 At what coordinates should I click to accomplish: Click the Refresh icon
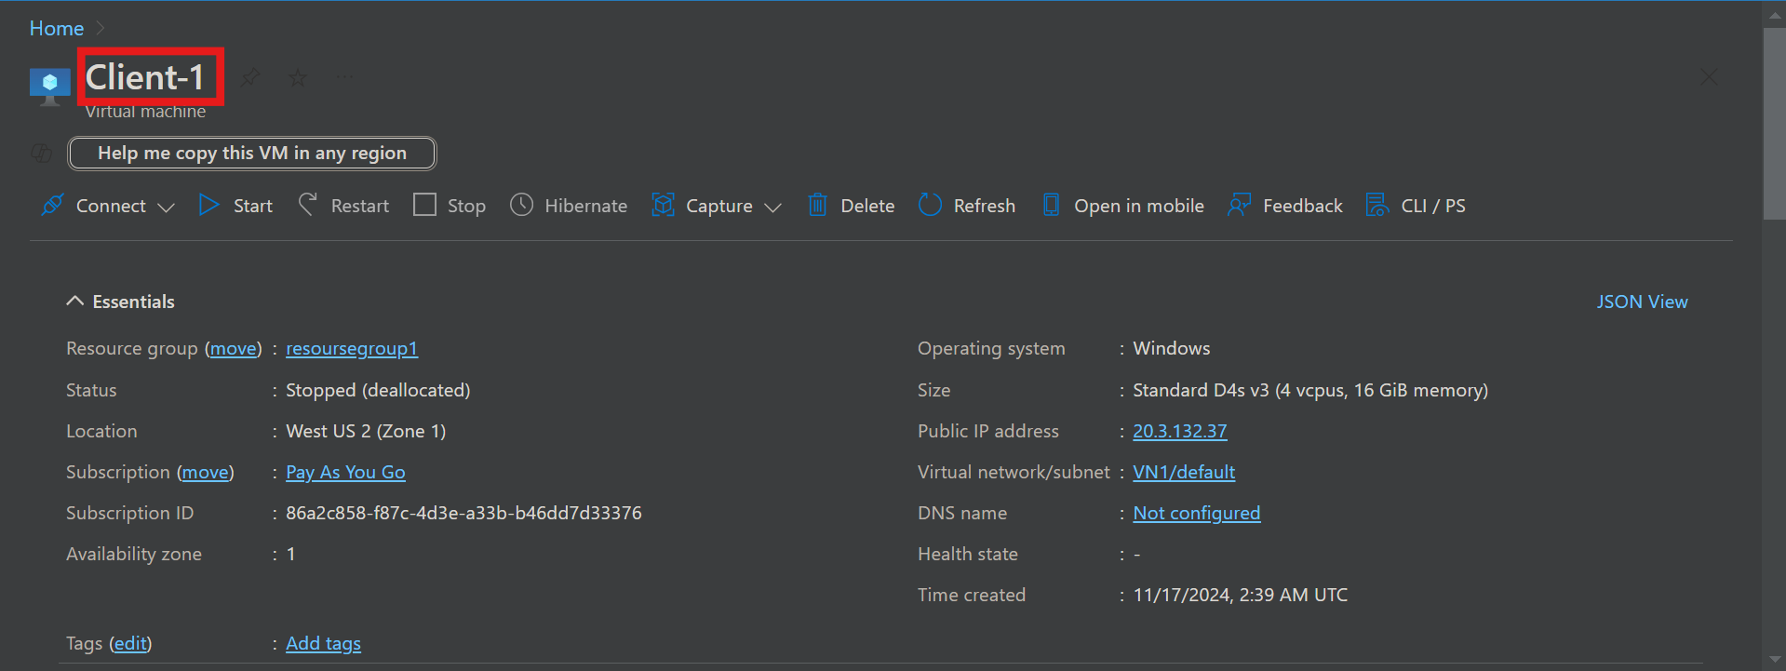point(930,205)
